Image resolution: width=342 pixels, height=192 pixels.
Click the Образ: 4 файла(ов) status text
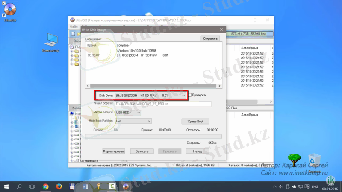pyautogui.click(x=195, y=166)
